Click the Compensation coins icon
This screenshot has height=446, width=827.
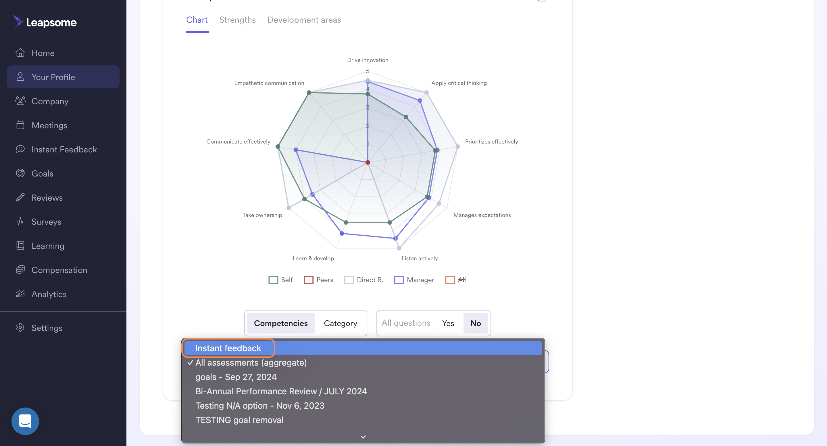pos(20,269)
